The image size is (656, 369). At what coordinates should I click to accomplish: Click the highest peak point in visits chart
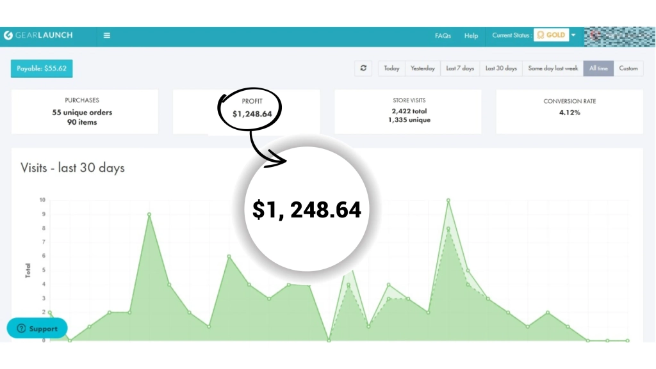[448, 200]
